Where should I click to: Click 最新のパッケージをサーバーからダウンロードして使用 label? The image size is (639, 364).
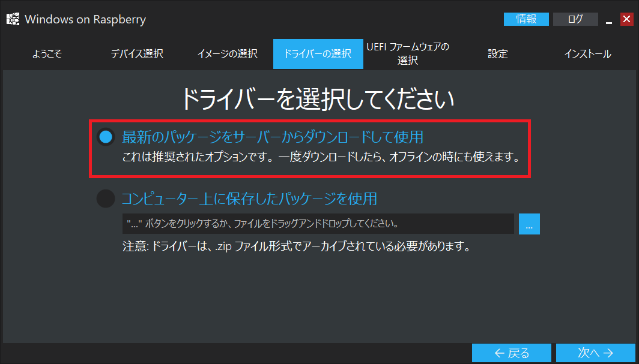273,137
